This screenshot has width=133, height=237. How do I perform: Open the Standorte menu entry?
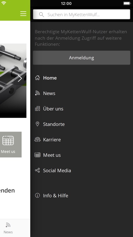click(x=82, y=124)
